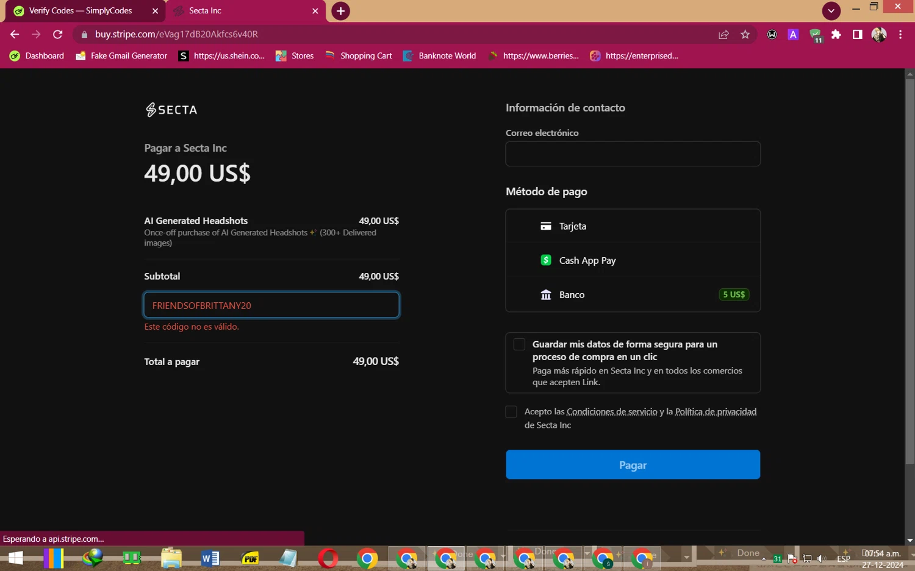Open Microsoft Word from the taskbar

tap(210, 558)
